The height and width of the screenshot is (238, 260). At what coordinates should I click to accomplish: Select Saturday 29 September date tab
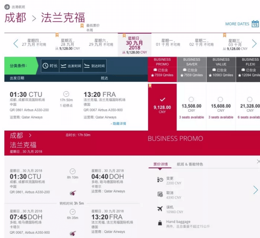(x=101, y=43)
